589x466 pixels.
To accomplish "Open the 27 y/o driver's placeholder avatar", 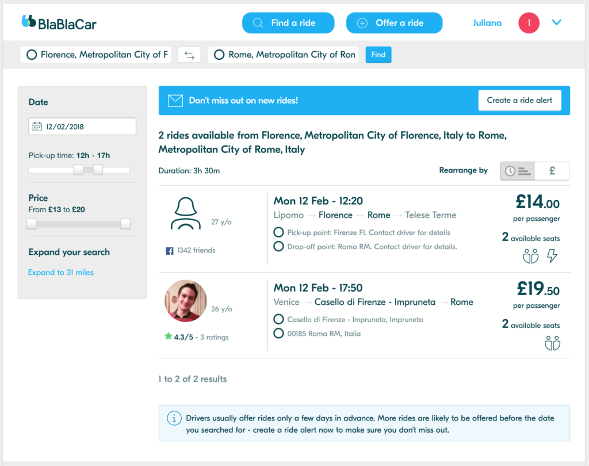I will pos(185,213).
